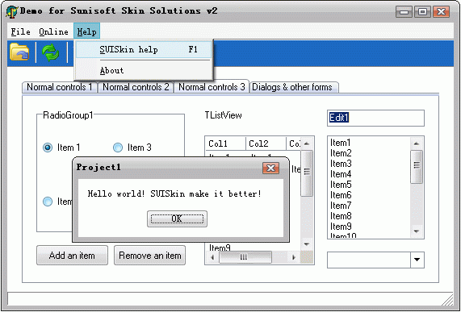Screen dimensions: 461x312
Task: Click the application icon in title bar
Action: 12,12
